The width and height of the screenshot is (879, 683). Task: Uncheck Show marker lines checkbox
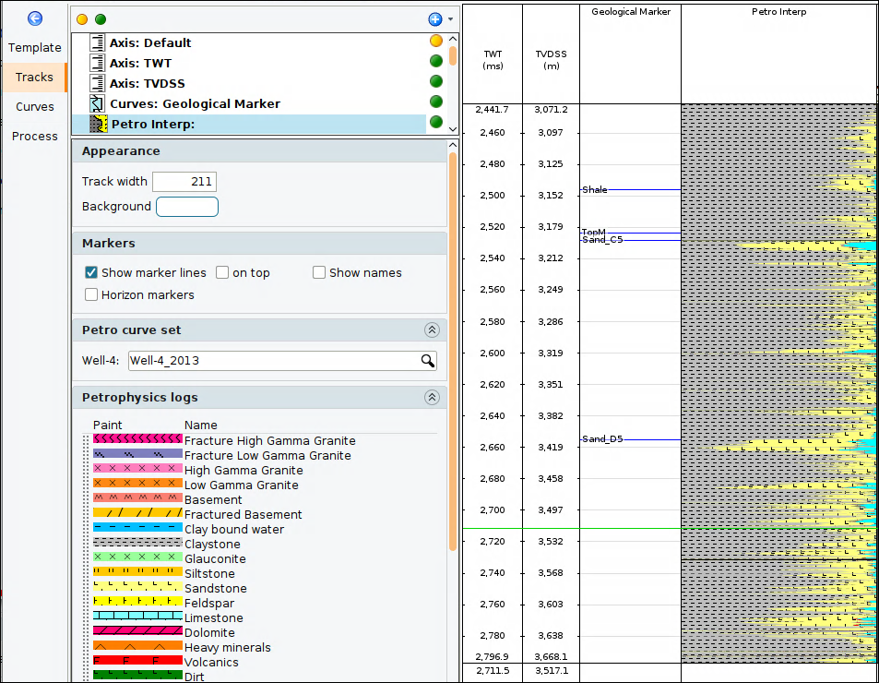[x=91, y=272]
